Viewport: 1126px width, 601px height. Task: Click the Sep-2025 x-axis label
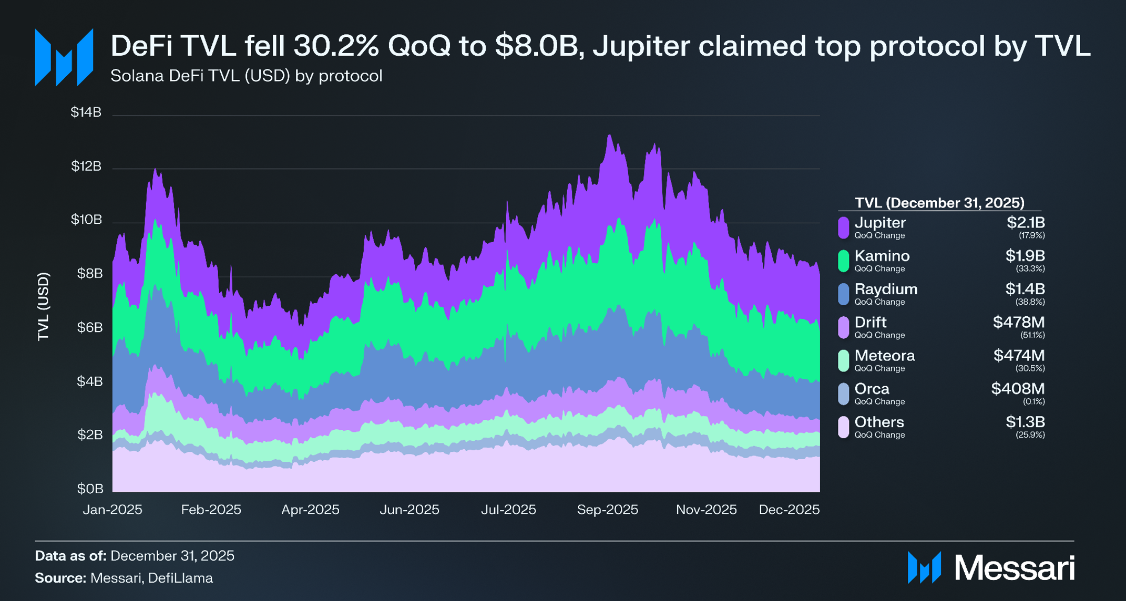coord(607,510)
